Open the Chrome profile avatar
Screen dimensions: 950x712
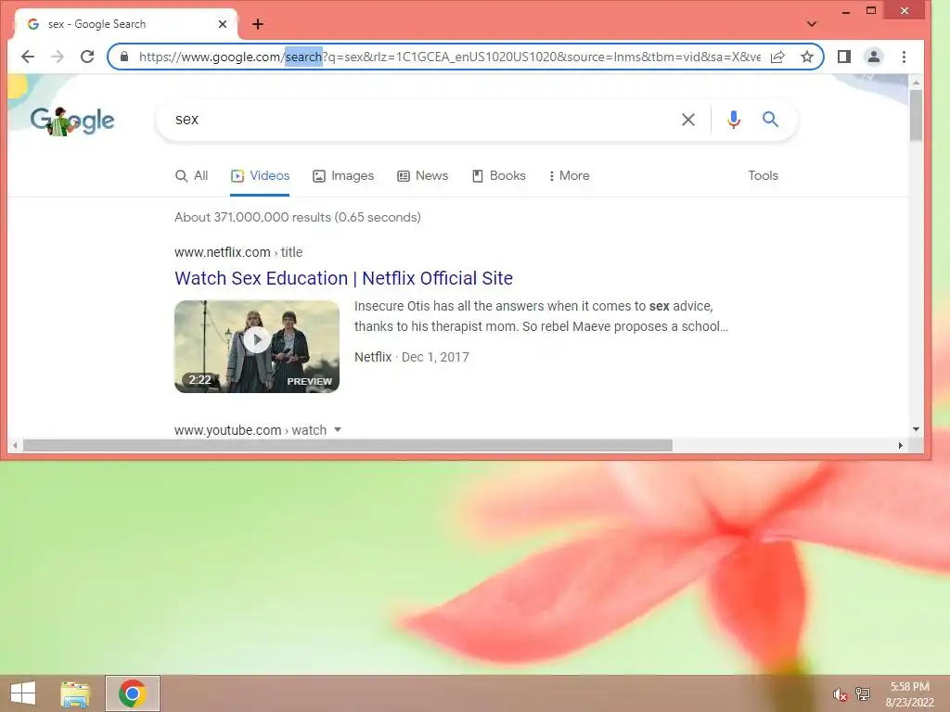coord(874,57)
